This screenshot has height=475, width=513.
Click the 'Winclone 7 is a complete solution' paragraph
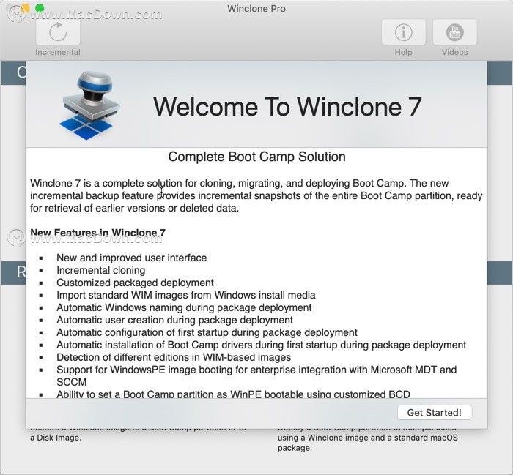point(256,195)
